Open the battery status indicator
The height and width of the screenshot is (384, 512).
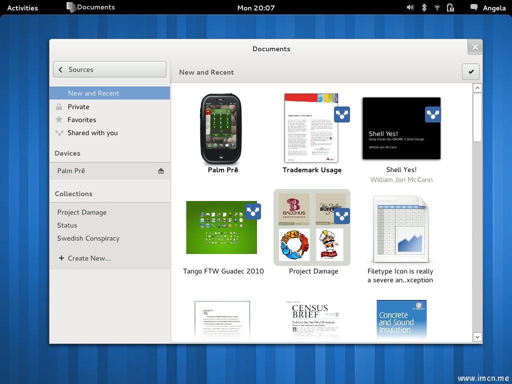tap(450, 7)
